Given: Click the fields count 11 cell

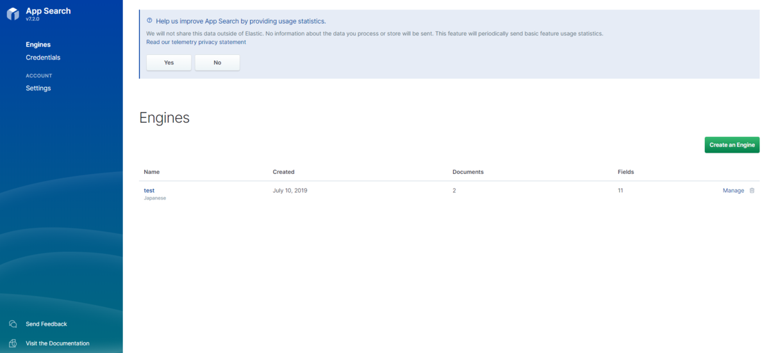Looking at the screenshot, I should click(620, 191).
